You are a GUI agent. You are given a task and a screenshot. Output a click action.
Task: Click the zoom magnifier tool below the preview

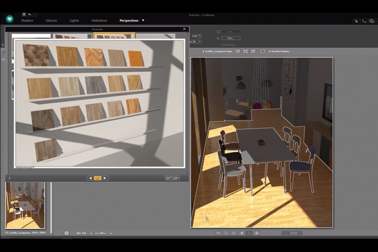226,233
